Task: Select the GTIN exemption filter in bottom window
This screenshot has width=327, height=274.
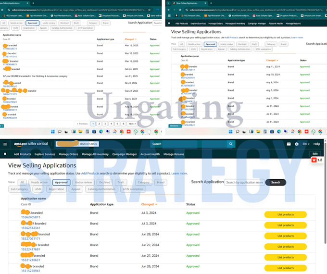Action: tap(133, 189)
